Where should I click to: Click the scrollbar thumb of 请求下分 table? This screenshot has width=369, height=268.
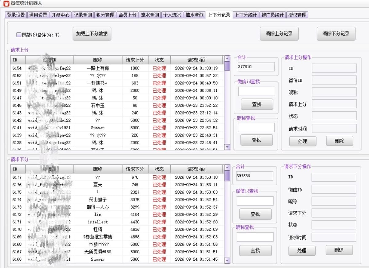pos(227,176)
